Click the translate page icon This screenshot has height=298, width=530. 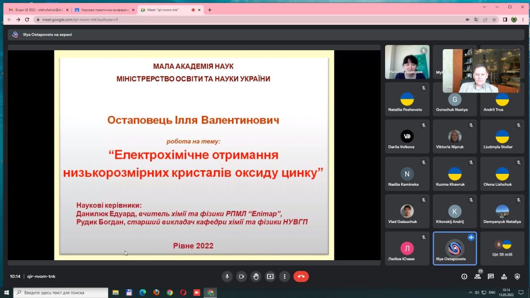click(476, 20)
